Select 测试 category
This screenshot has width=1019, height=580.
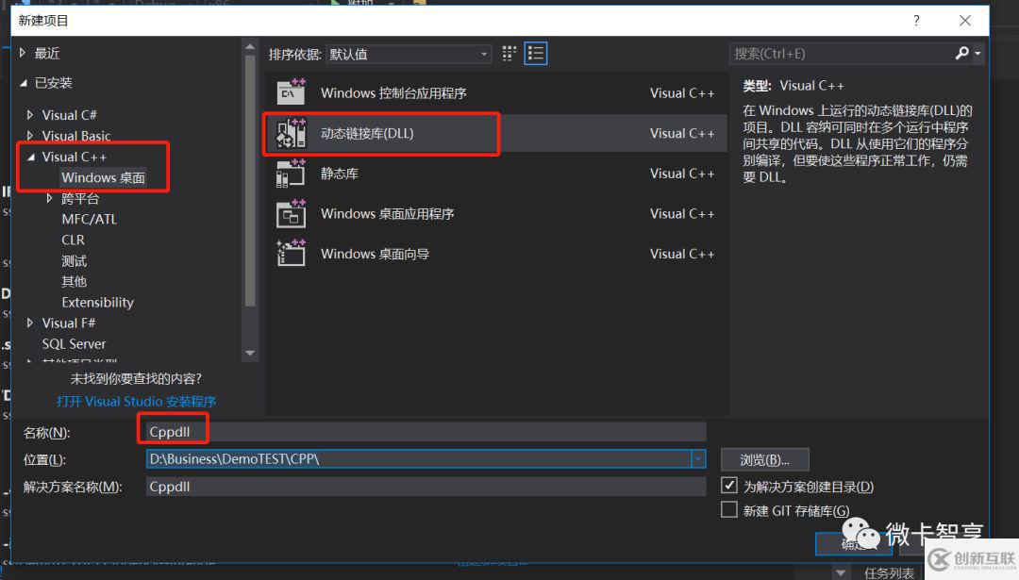75,260
